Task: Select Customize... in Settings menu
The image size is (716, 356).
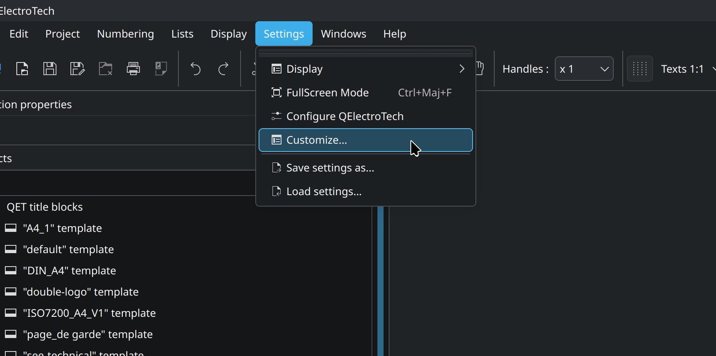Action: point(366,140)
